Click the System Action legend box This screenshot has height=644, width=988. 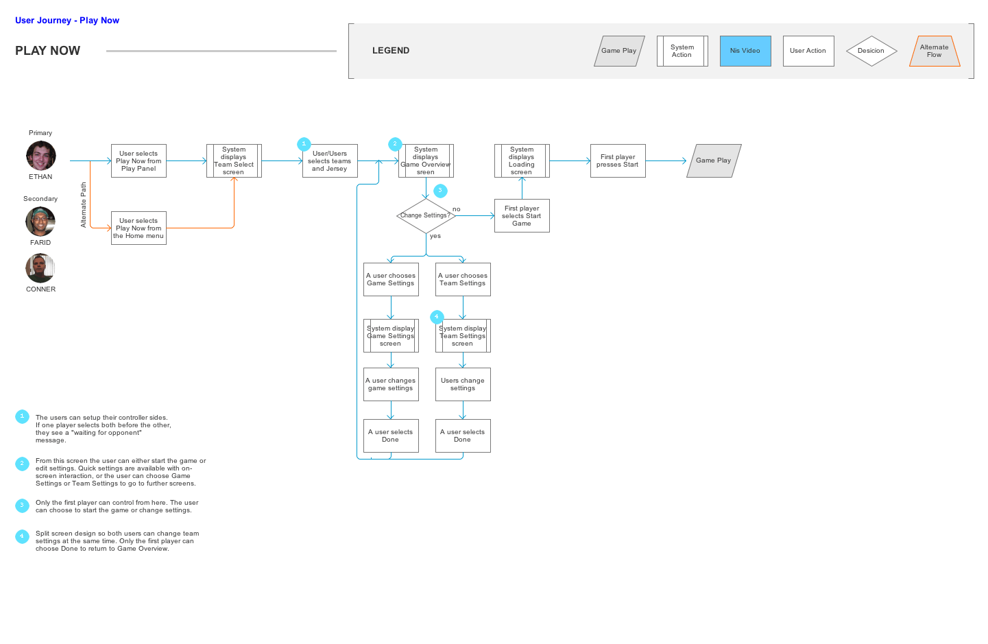coord(682,51)
